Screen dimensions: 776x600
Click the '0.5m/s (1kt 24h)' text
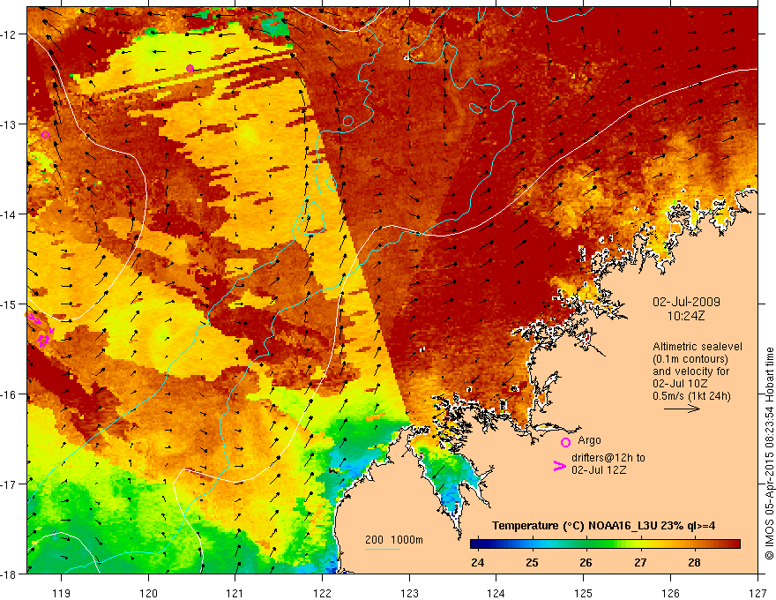pyautogui.click(x=691, y=396)
